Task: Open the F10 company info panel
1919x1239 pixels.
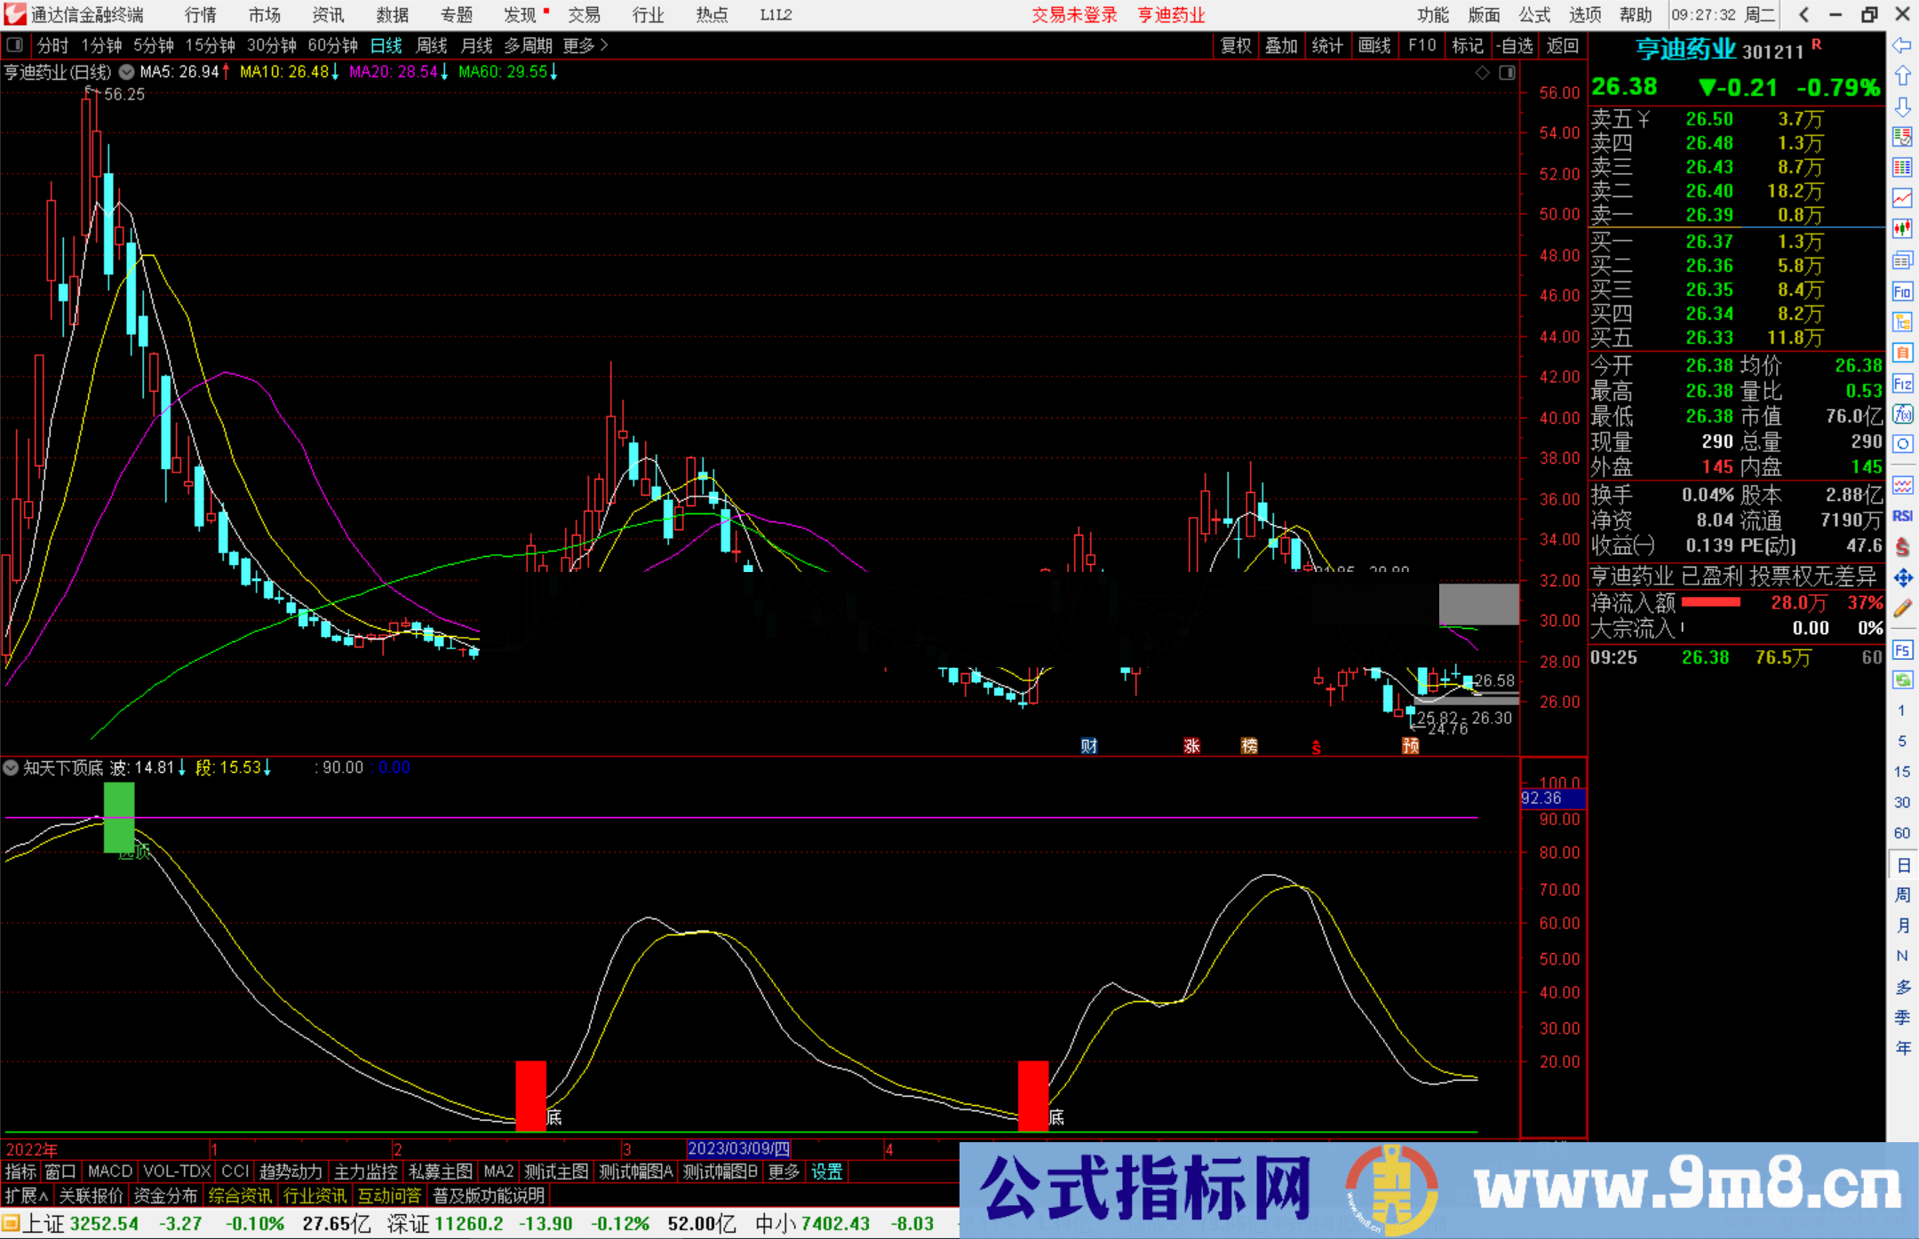Action: pyautogui.click(x=1421, y=45)
